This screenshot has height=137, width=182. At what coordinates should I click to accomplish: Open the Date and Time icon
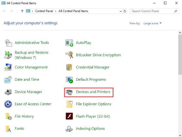click(x=8, y=79)
